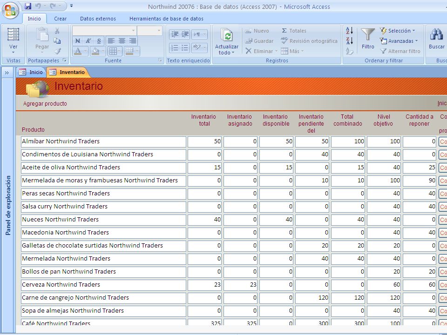Switch to the Inicio ribbon tab
The height and width of the screenshot is (335, 447).
pyautogui.click(x=34, y=19)
